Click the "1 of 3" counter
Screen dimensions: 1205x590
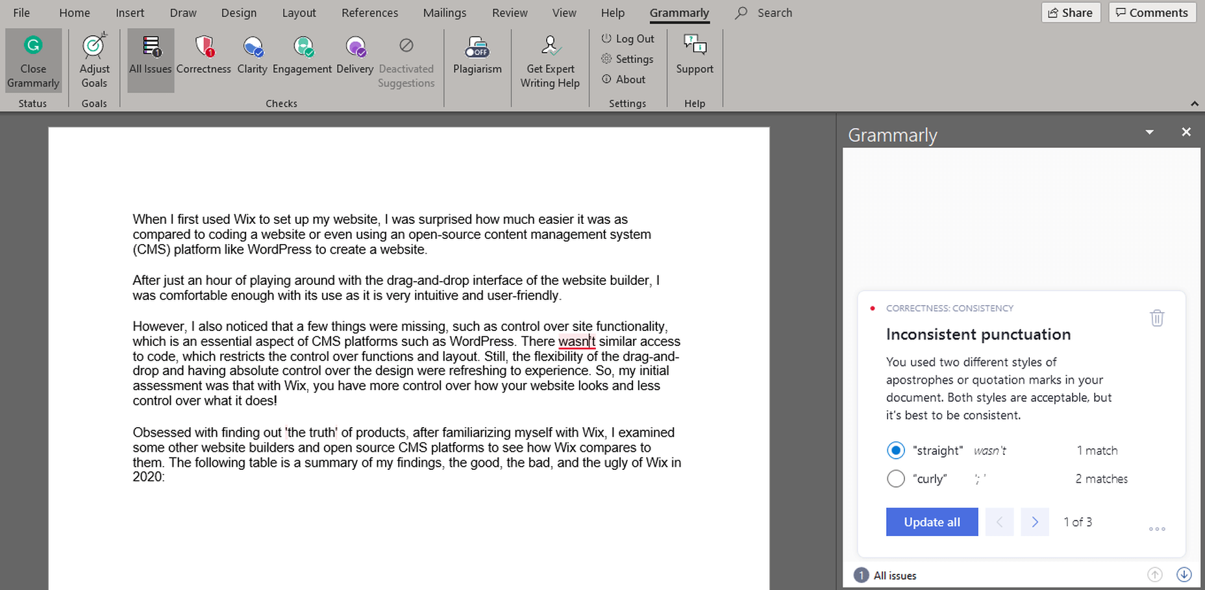coord(1078,522)
